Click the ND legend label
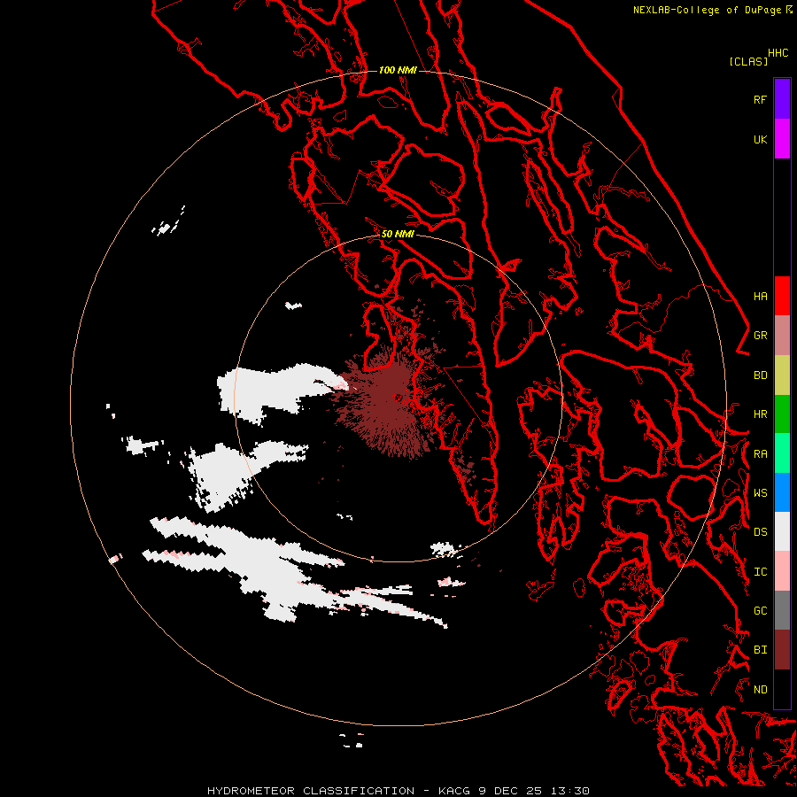Viewport: 797px width, 797px height. 760,689
